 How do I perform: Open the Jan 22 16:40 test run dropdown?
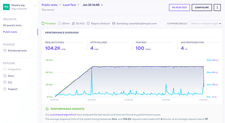pyautogui.click(x=102, y=5)
